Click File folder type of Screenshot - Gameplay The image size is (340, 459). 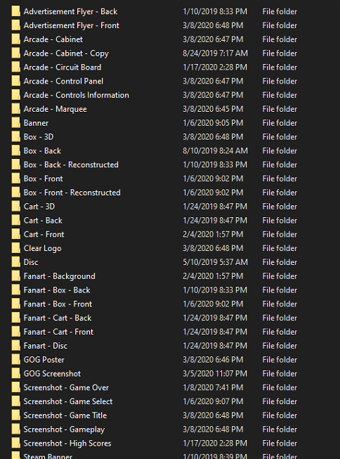click(280, 429)
